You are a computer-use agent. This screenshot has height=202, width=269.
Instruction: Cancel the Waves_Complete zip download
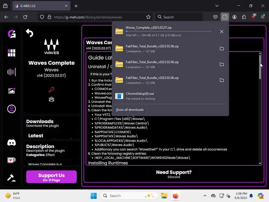(x=222, y=32)
